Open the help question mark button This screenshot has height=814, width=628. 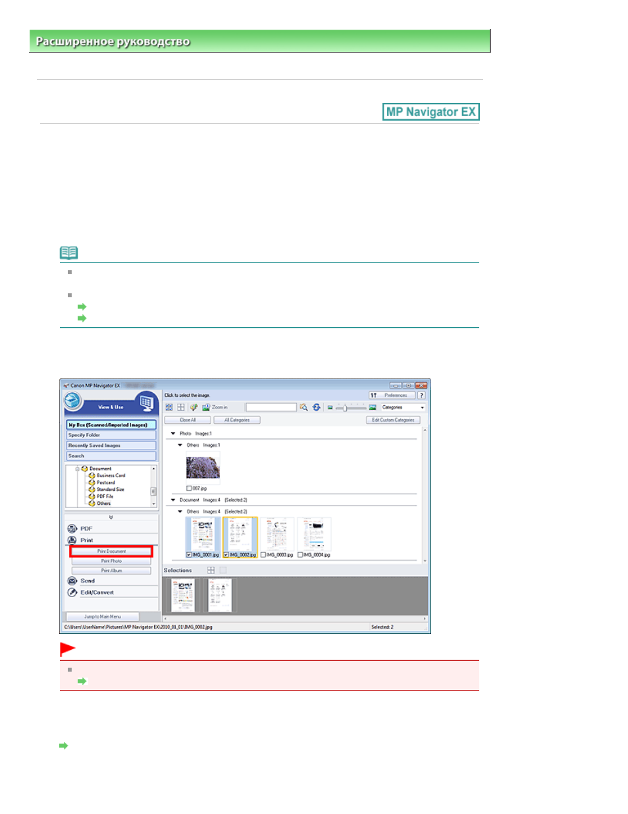[x=421, y=395]
